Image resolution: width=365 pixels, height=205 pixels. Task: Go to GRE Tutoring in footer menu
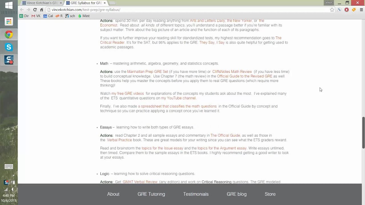pyautogui.click(x=151, y=194)
